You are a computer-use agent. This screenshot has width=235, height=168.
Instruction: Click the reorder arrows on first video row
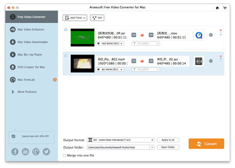coord(221,34)
